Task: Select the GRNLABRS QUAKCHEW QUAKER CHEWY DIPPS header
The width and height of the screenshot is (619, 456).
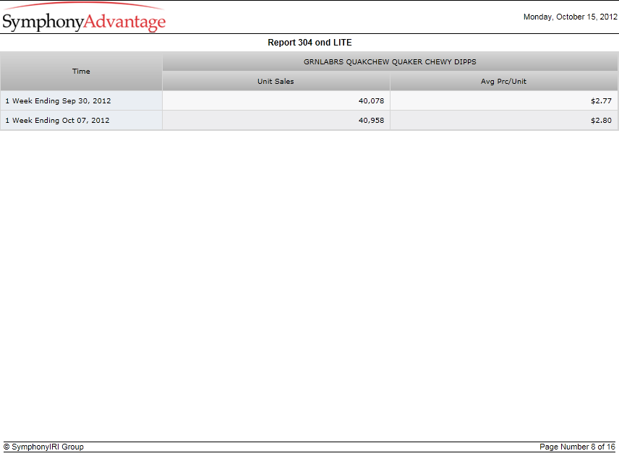Action: tap(390, 61)
